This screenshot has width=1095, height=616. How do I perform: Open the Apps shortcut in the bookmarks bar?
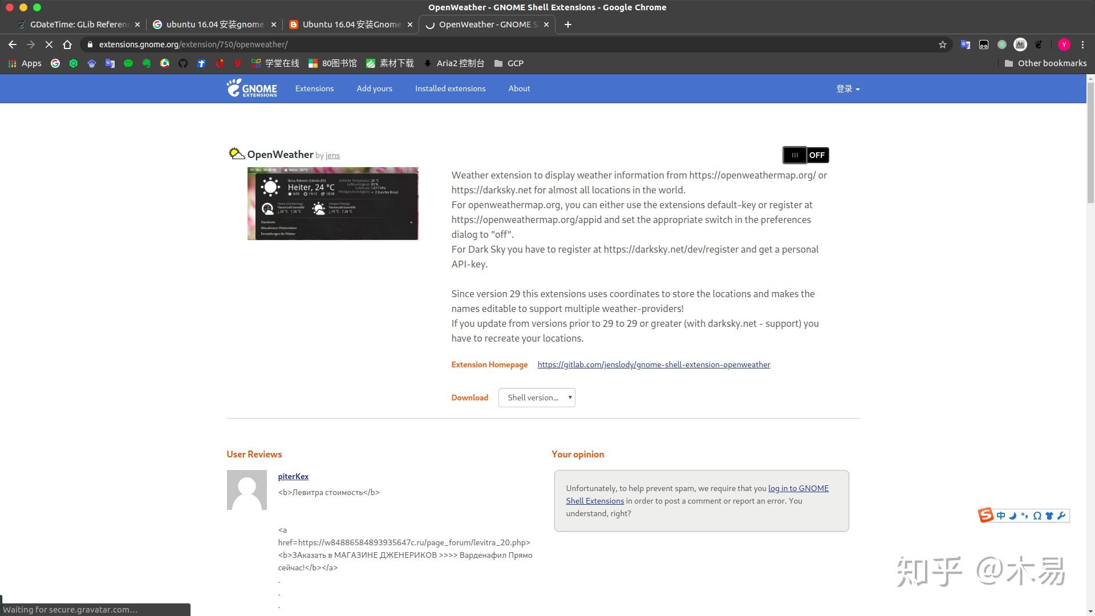(x=25, y=63)
